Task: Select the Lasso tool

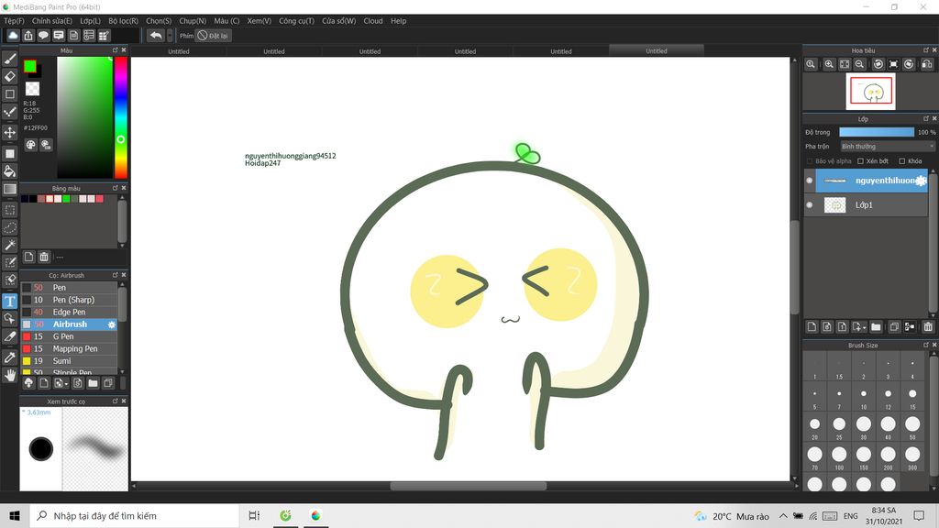Action: [9, 227]
